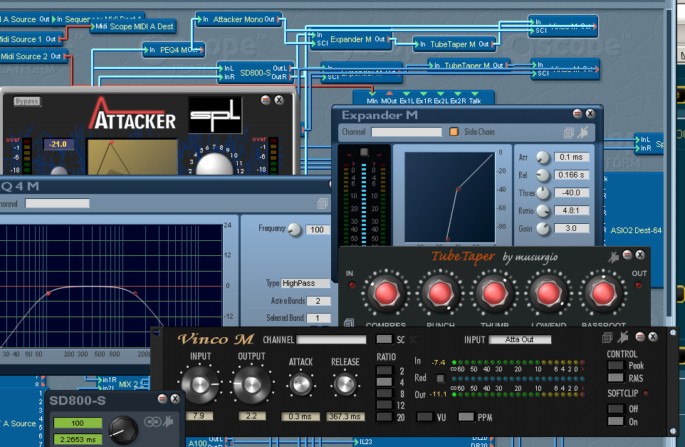Click the OUTPUT knob in Vinco M

tap(251, 385)
